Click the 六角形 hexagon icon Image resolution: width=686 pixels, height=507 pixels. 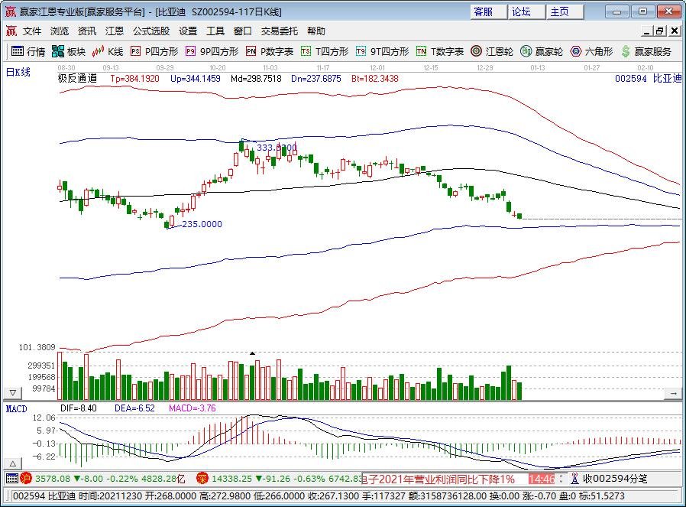pyautogui.click(x=576, y=51)
